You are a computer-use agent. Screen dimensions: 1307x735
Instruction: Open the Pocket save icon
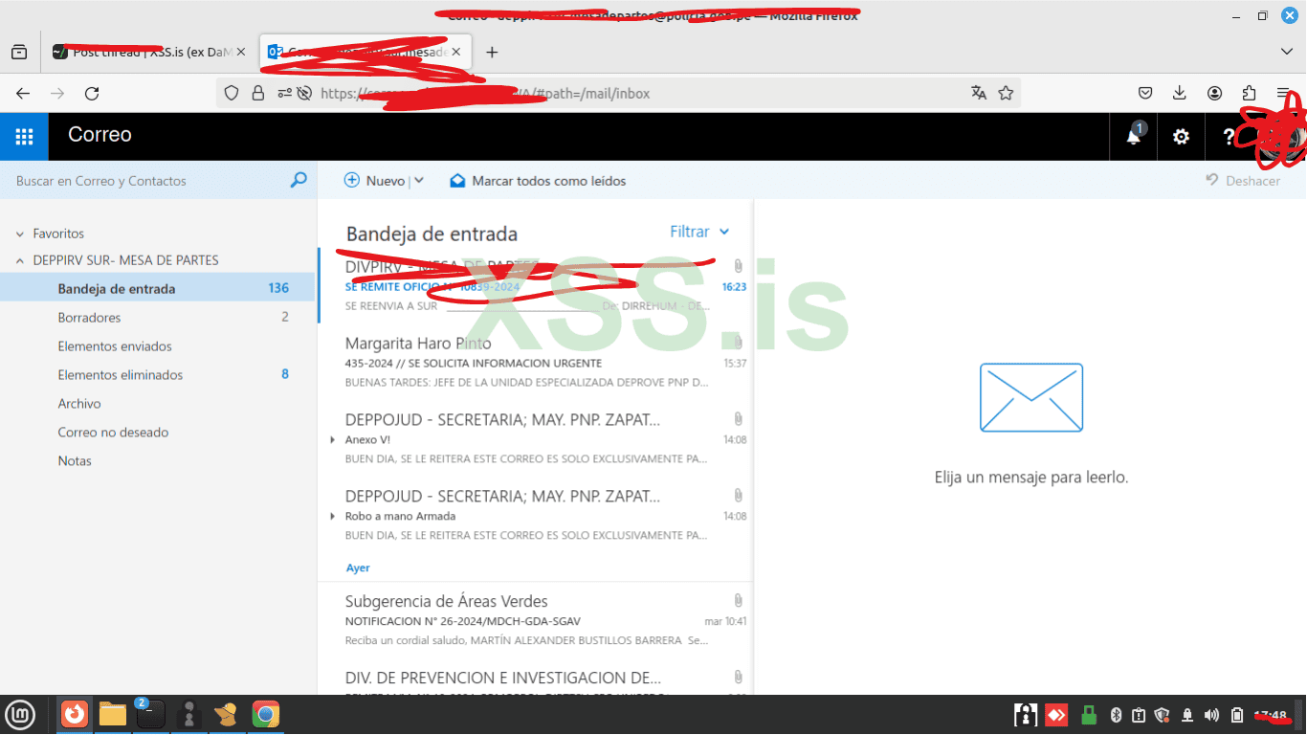pos(1145,93)
